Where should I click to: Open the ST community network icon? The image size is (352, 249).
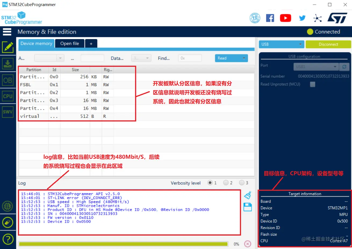318,18
